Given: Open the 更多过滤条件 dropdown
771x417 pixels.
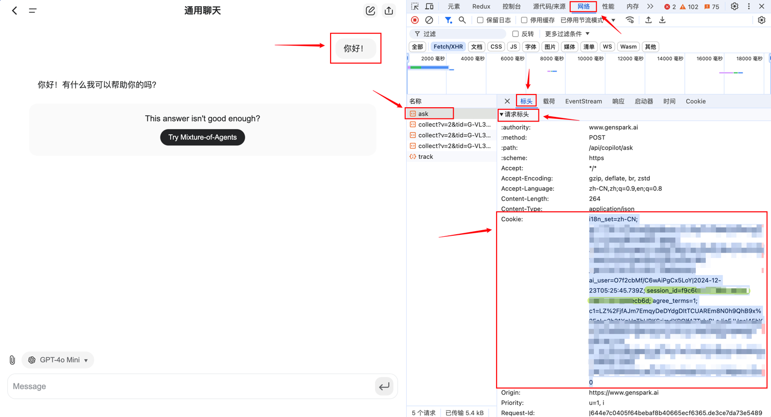Looking at the screenshot, I should tap(567, 34).
